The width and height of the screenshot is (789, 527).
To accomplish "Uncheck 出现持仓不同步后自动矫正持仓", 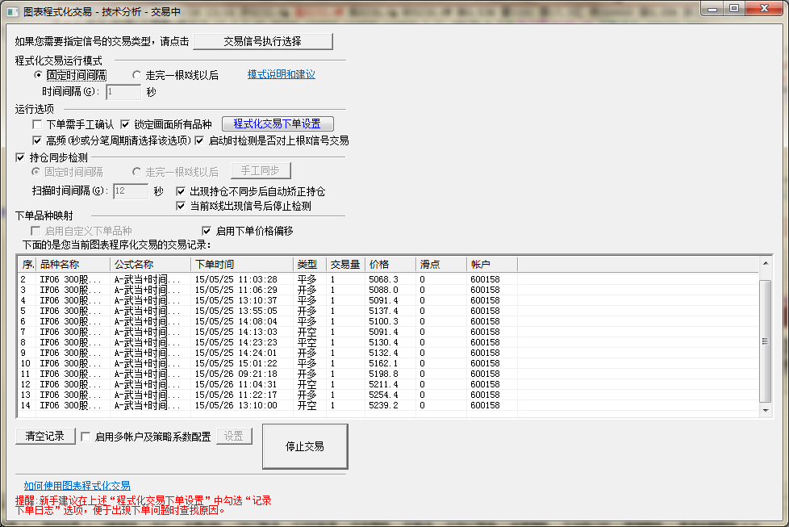I will [x=181, y=191].
